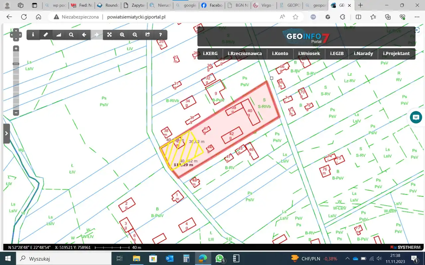The image size is (425, 265).
Task: Click the i.Projektant portal link
Action: [x=396, y=54]
